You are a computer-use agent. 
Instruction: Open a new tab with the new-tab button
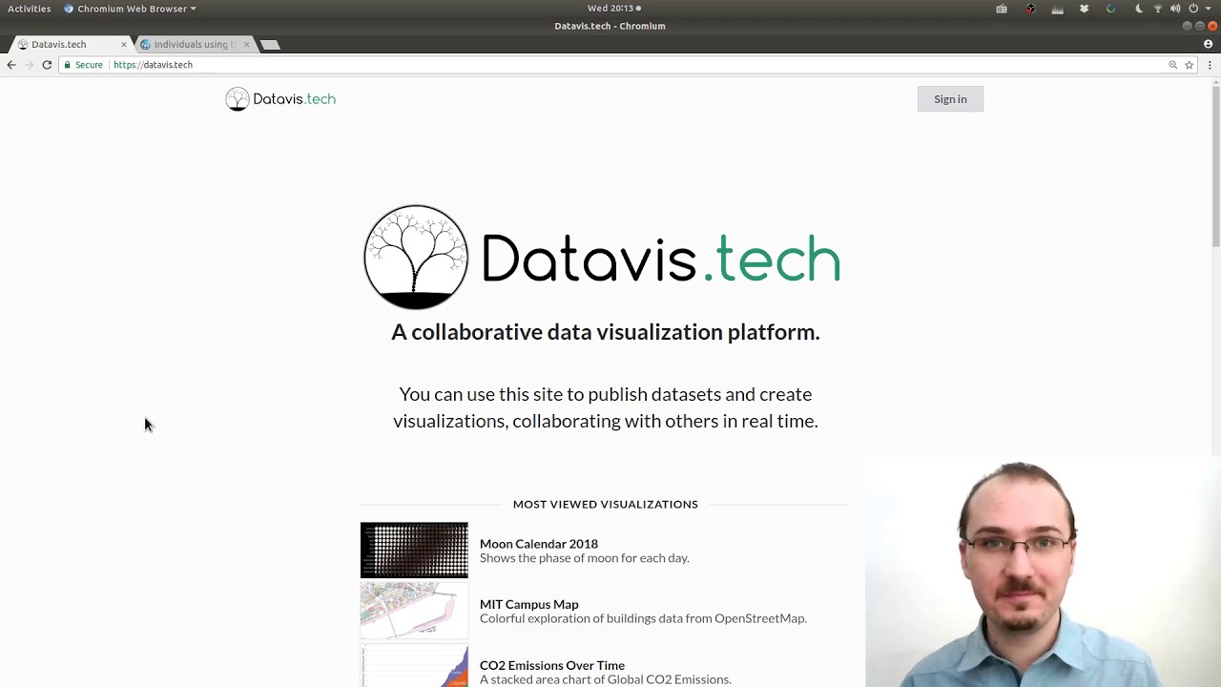[x=270, y=44]
